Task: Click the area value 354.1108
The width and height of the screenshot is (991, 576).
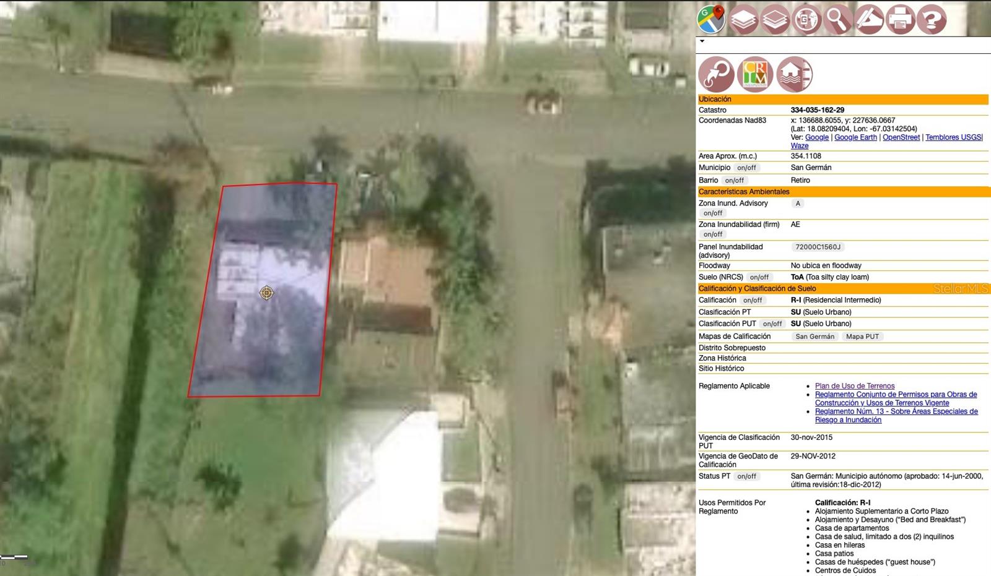Action: pos(806,156)
